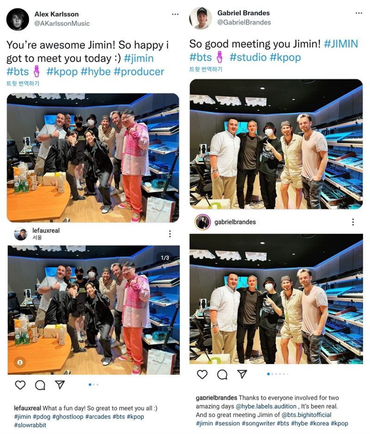Open Gabriel Brandes' Twitter avatar

coord(201,18)
